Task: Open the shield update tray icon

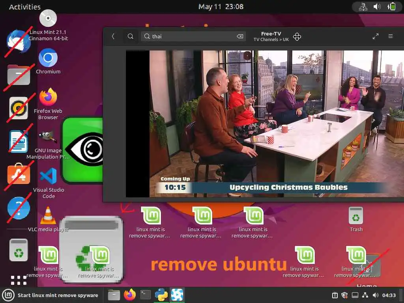Action: pos(345,295)
